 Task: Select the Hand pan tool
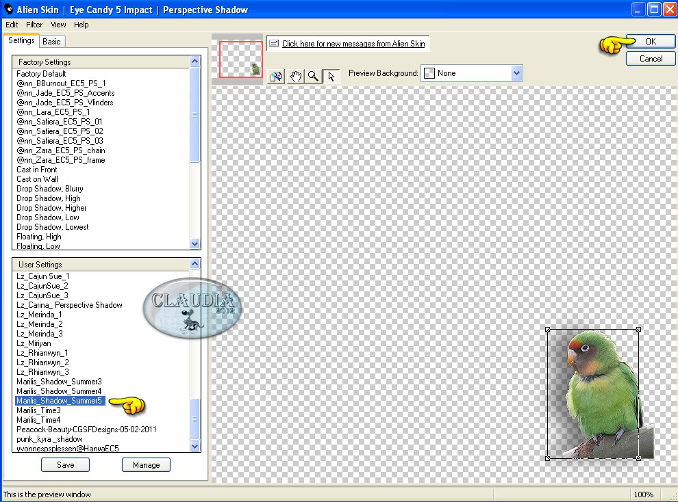295,77
